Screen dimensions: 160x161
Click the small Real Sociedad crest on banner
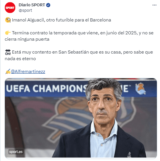(140, 89)
